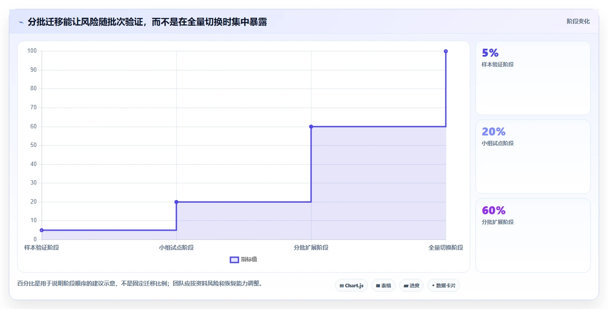
Task: Click x-axis label 分批扩展阶段
Action: tap(311, 247)
